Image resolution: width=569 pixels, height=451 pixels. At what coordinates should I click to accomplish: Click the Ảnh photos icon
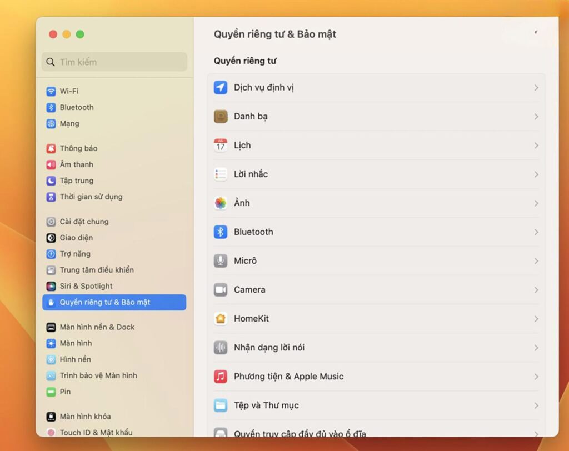point(221,203)
